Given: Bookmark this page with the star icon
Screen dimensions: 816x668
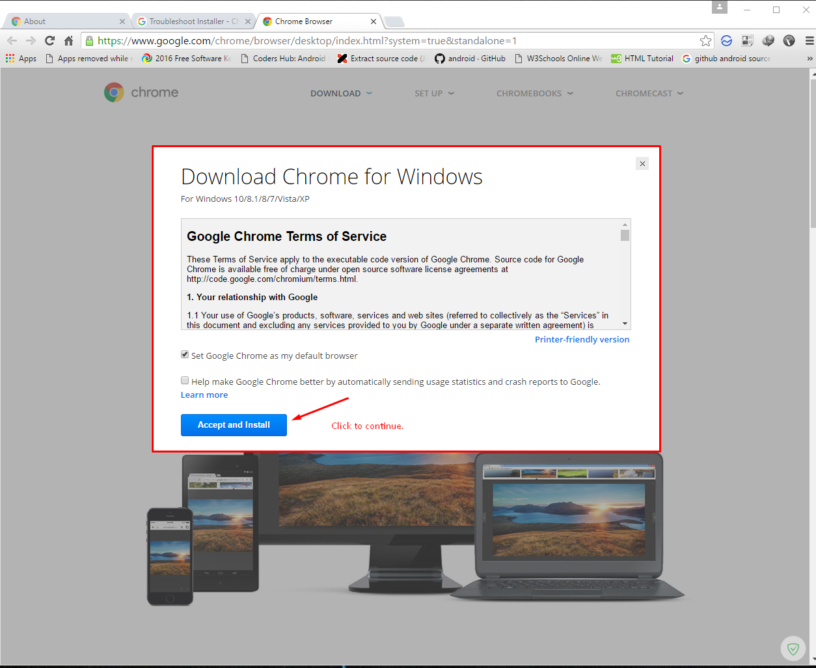Looking at the screenshot, I should (x=705, y=40).
